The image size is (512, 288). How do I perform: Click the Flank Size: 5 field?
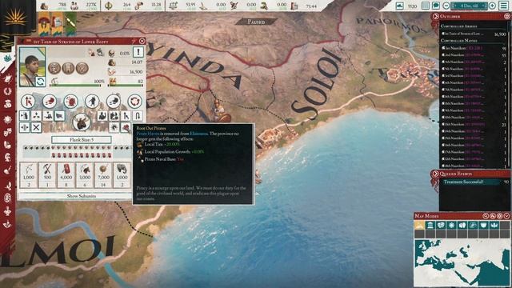[x=82, y=140]
